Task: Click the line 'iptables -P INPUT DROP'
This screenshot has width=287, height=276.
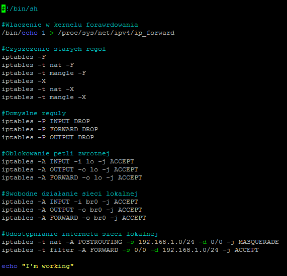Action: (46, 121)
